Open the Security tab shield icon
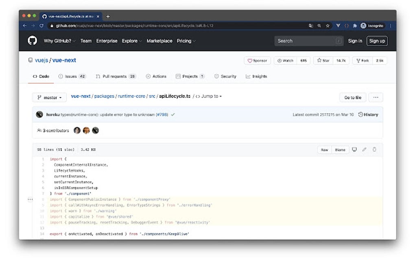This screenshot has height=259, width=415. click(225, 76)
